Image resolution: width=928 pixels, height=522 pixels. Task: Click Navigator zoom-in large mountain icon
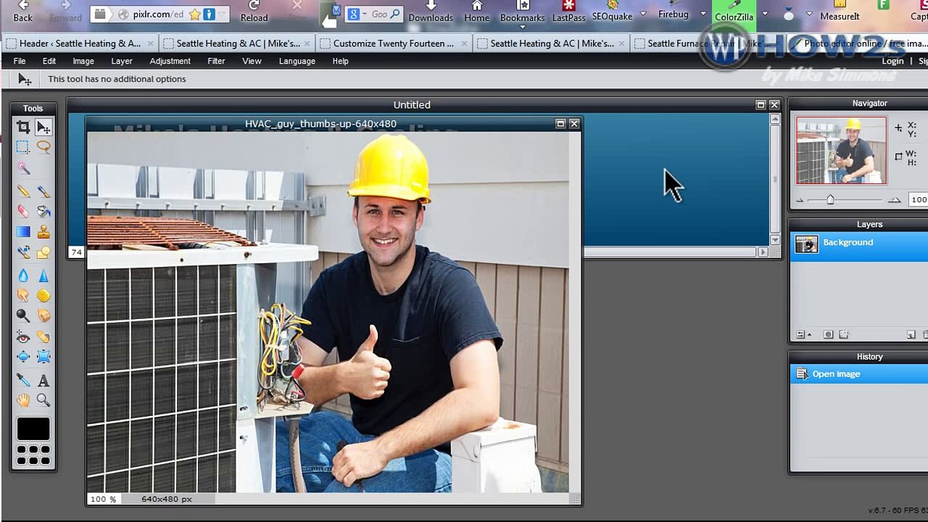(x=895, y=199)
